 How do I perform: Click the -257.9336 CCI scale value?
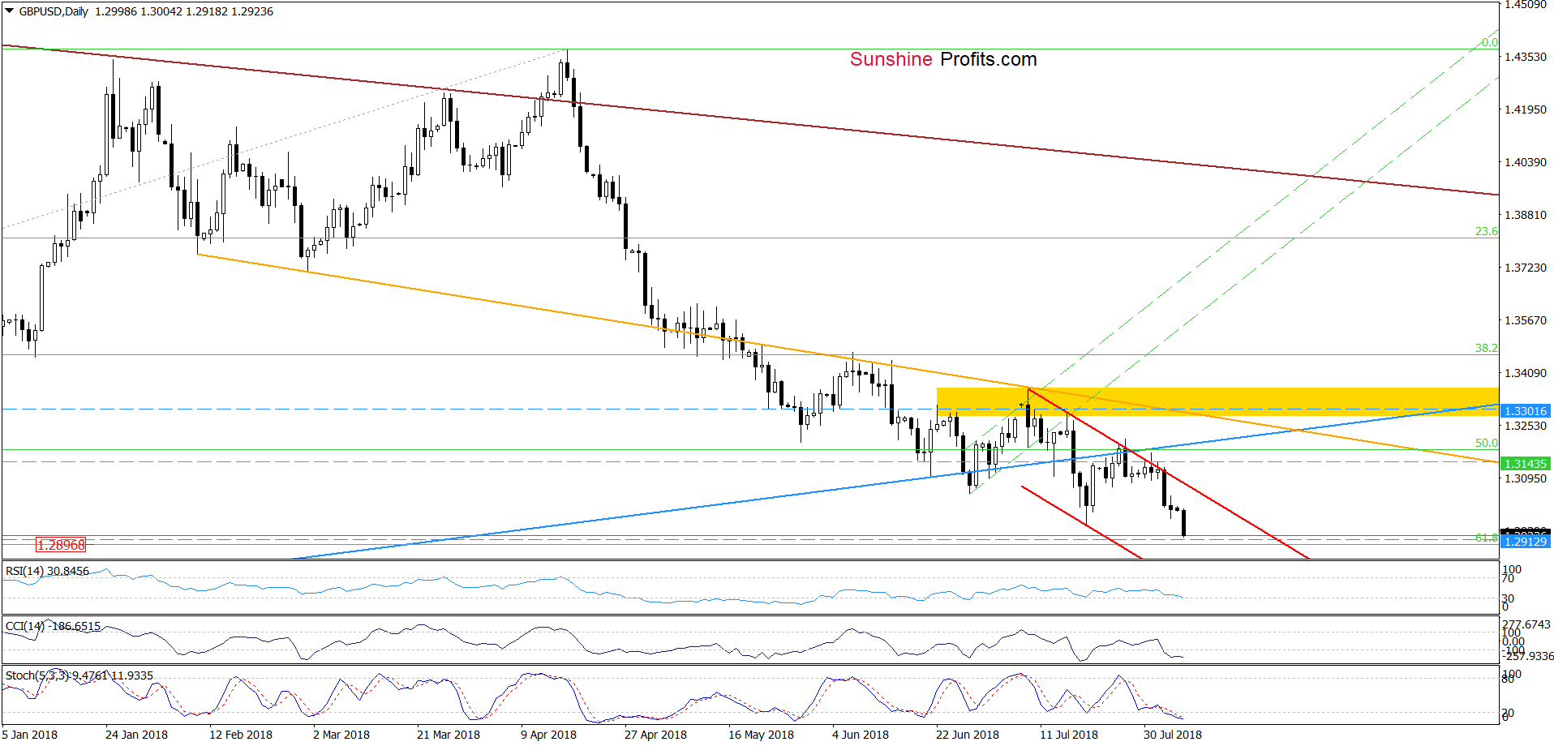(x=1528, y=656)
